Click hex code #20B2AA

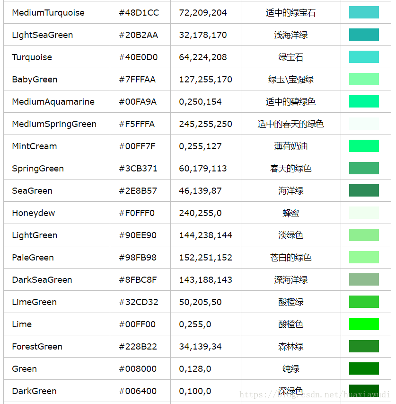[x=139, y=35]
